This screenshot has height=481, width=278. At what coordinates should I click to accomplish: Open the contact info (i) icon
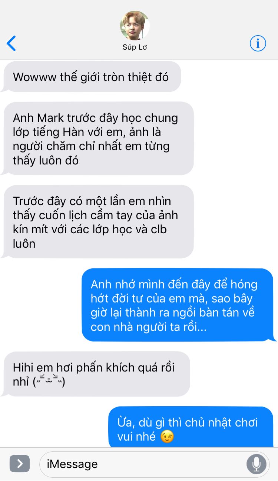coord(258,44)
